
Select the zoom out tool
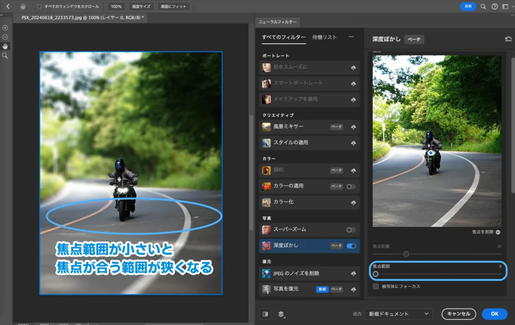(5, 37)
